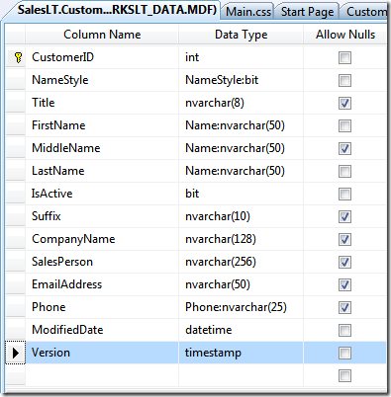Click the Phone:nvarchar(25) data type cell
The height and width of the screenshot is (397, 391).
coord(241,307)
